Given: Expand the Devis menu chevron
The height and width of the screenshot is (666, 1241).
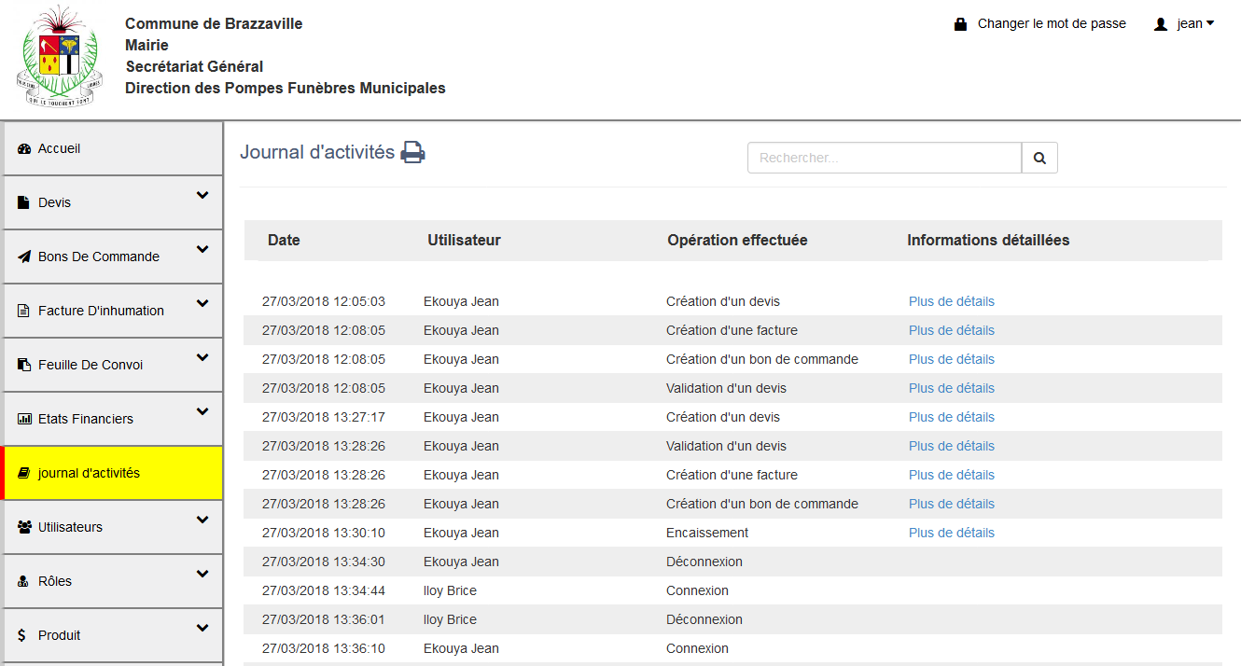Looking at the screenshot, I should point(202,196).
